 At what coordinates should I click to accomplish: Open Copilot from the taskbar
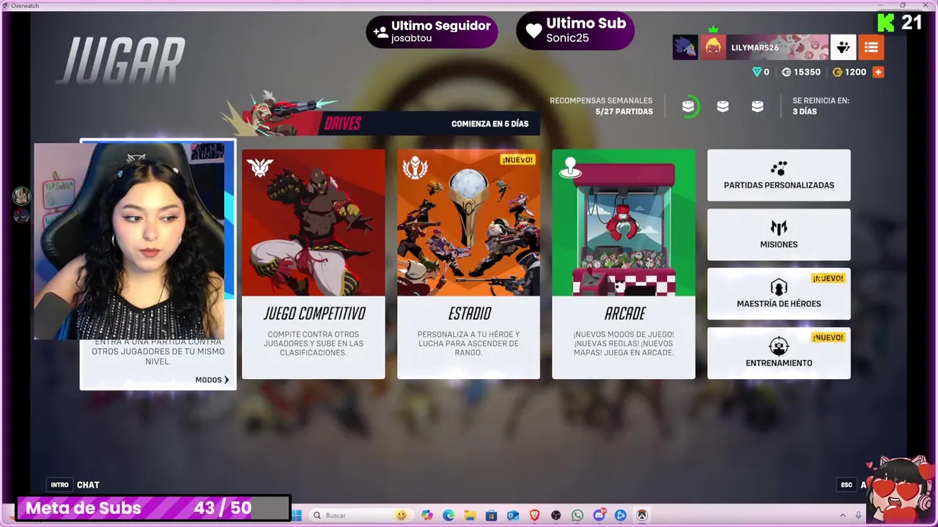(427, 515)
